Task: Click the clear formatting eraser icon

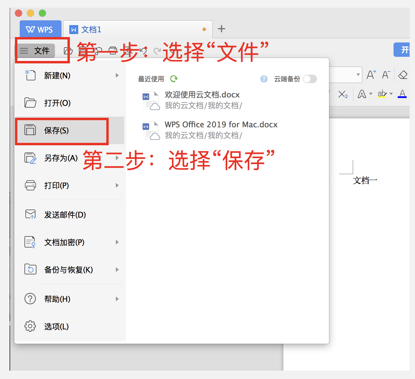Action: pos(403,75)
